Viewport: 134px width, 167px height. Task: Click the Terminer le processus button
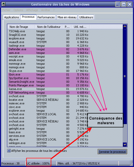pyautogui.click(x=112, y=152)
